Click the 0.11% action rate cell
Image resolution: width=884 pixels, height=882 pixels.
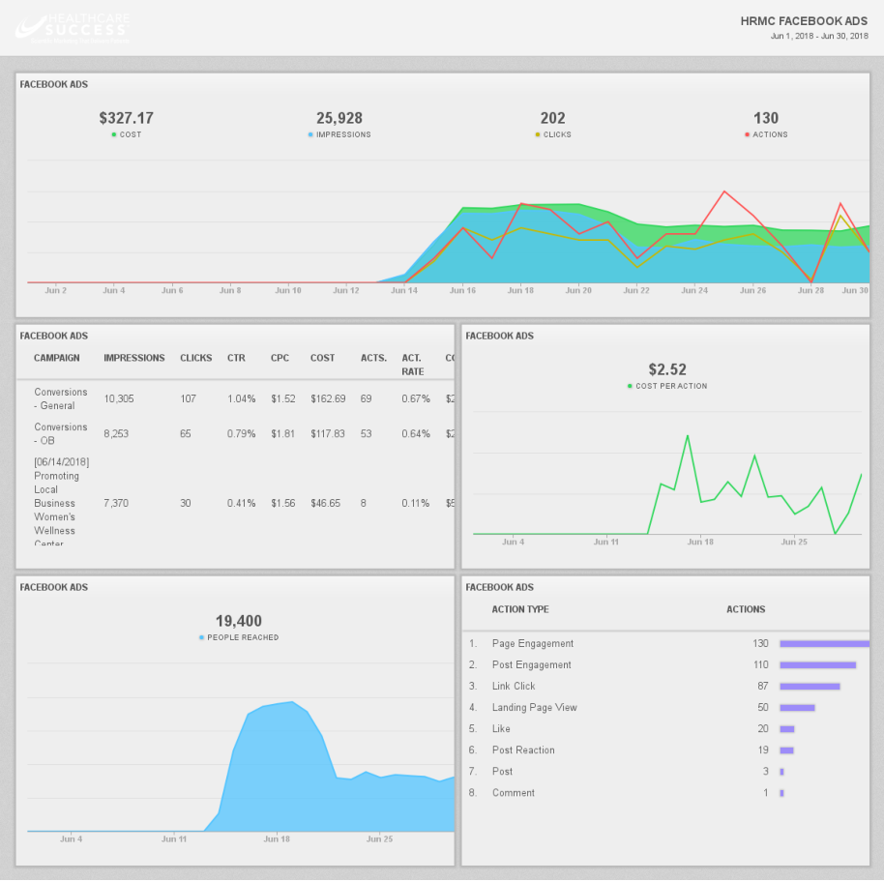point(416,503)
